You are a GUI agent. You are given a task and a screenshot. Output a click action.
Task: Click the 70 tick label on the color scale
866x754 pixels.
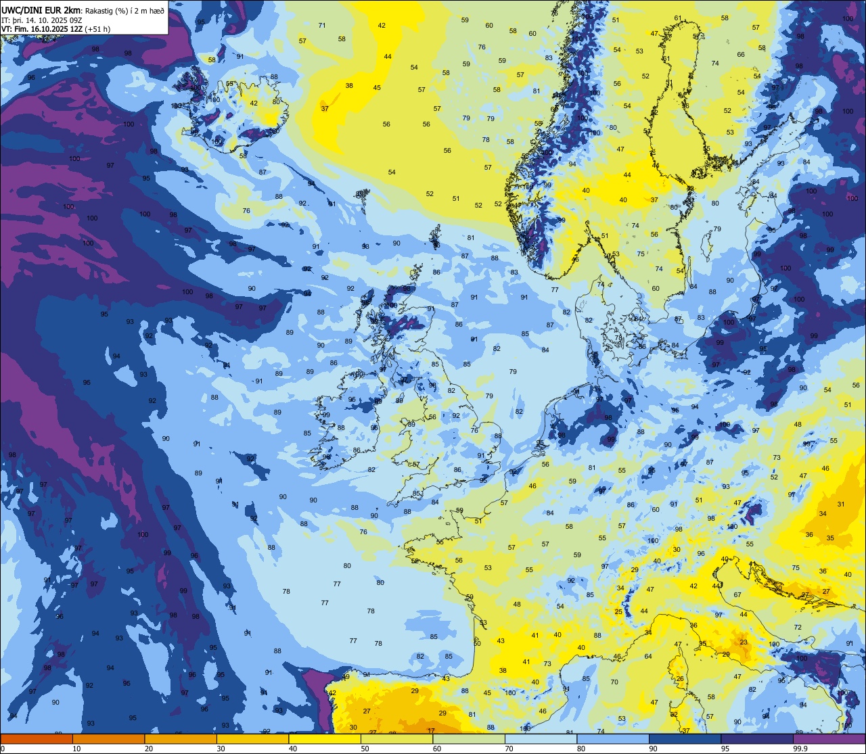(509, 749)
